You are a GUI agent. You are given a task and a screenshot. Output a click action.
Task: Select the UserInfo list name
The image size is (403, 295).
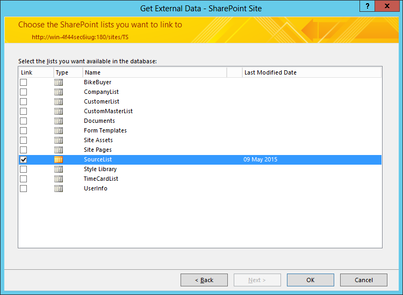tap(96, 189)
